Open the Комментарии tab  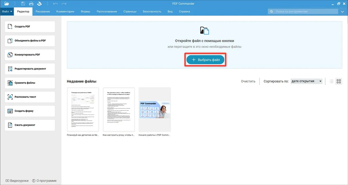(x=65, y=12)
